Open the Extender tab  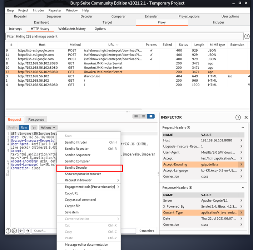click(x=151, y=16)
